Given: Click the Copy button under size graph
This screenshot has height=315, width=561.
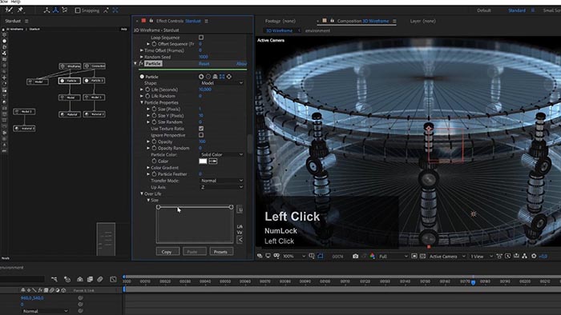Looking at the screenshot, I should [x=167, y=252].
